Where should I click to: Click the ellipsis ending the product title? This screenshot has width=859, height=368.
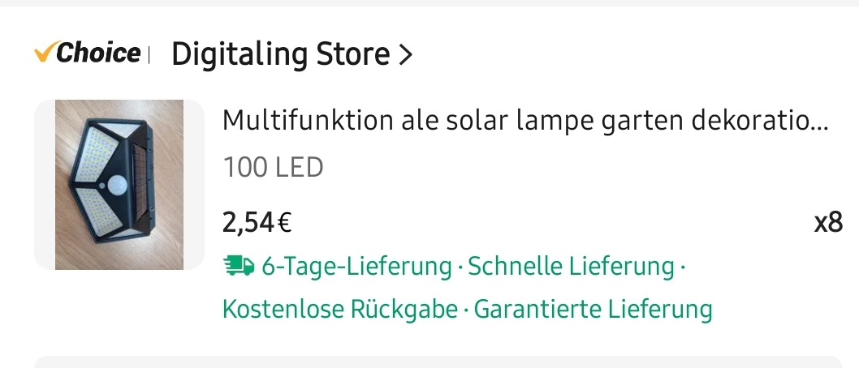coord(819,123)
